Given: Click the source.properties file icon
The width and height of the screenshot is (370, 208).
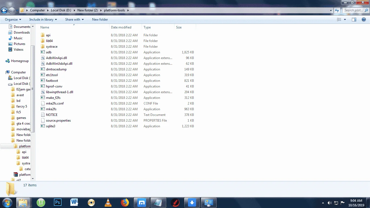Looking at the screenshot, I should [43, 121].
